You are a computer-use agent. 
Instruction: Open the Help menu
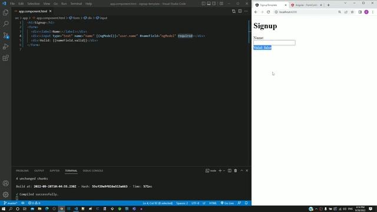(x=89, y=4)
